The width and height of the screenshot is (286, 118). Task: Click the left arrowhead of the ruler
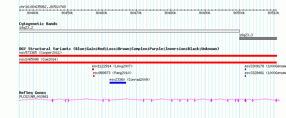tap(20, 10)
